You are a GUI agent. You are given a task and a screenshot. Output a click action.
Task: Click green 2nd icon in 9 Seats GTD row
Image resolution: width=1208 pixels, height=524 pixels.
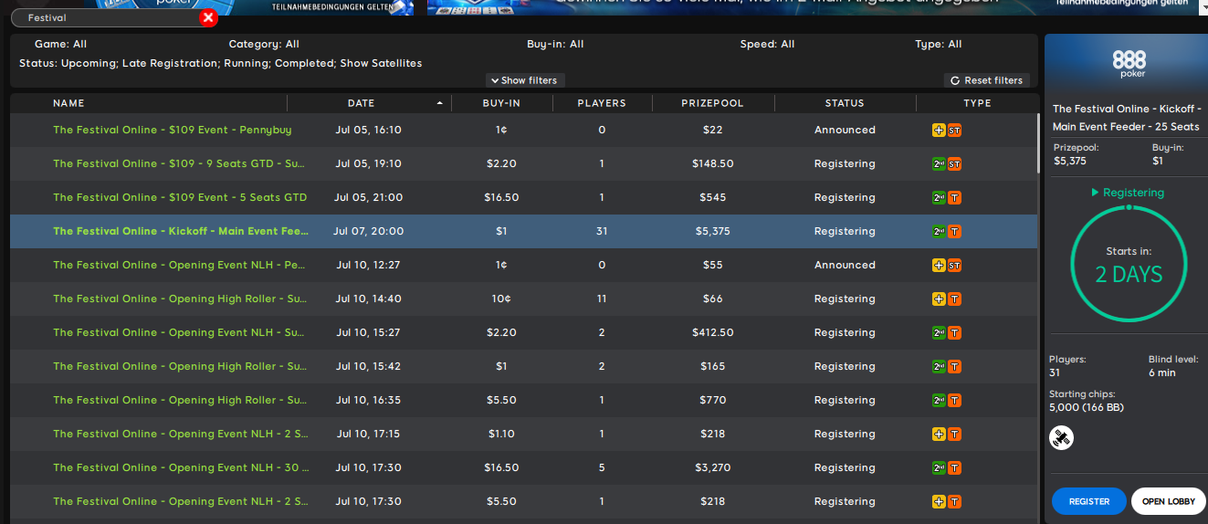pyautogui.click(x=939, y=164)
